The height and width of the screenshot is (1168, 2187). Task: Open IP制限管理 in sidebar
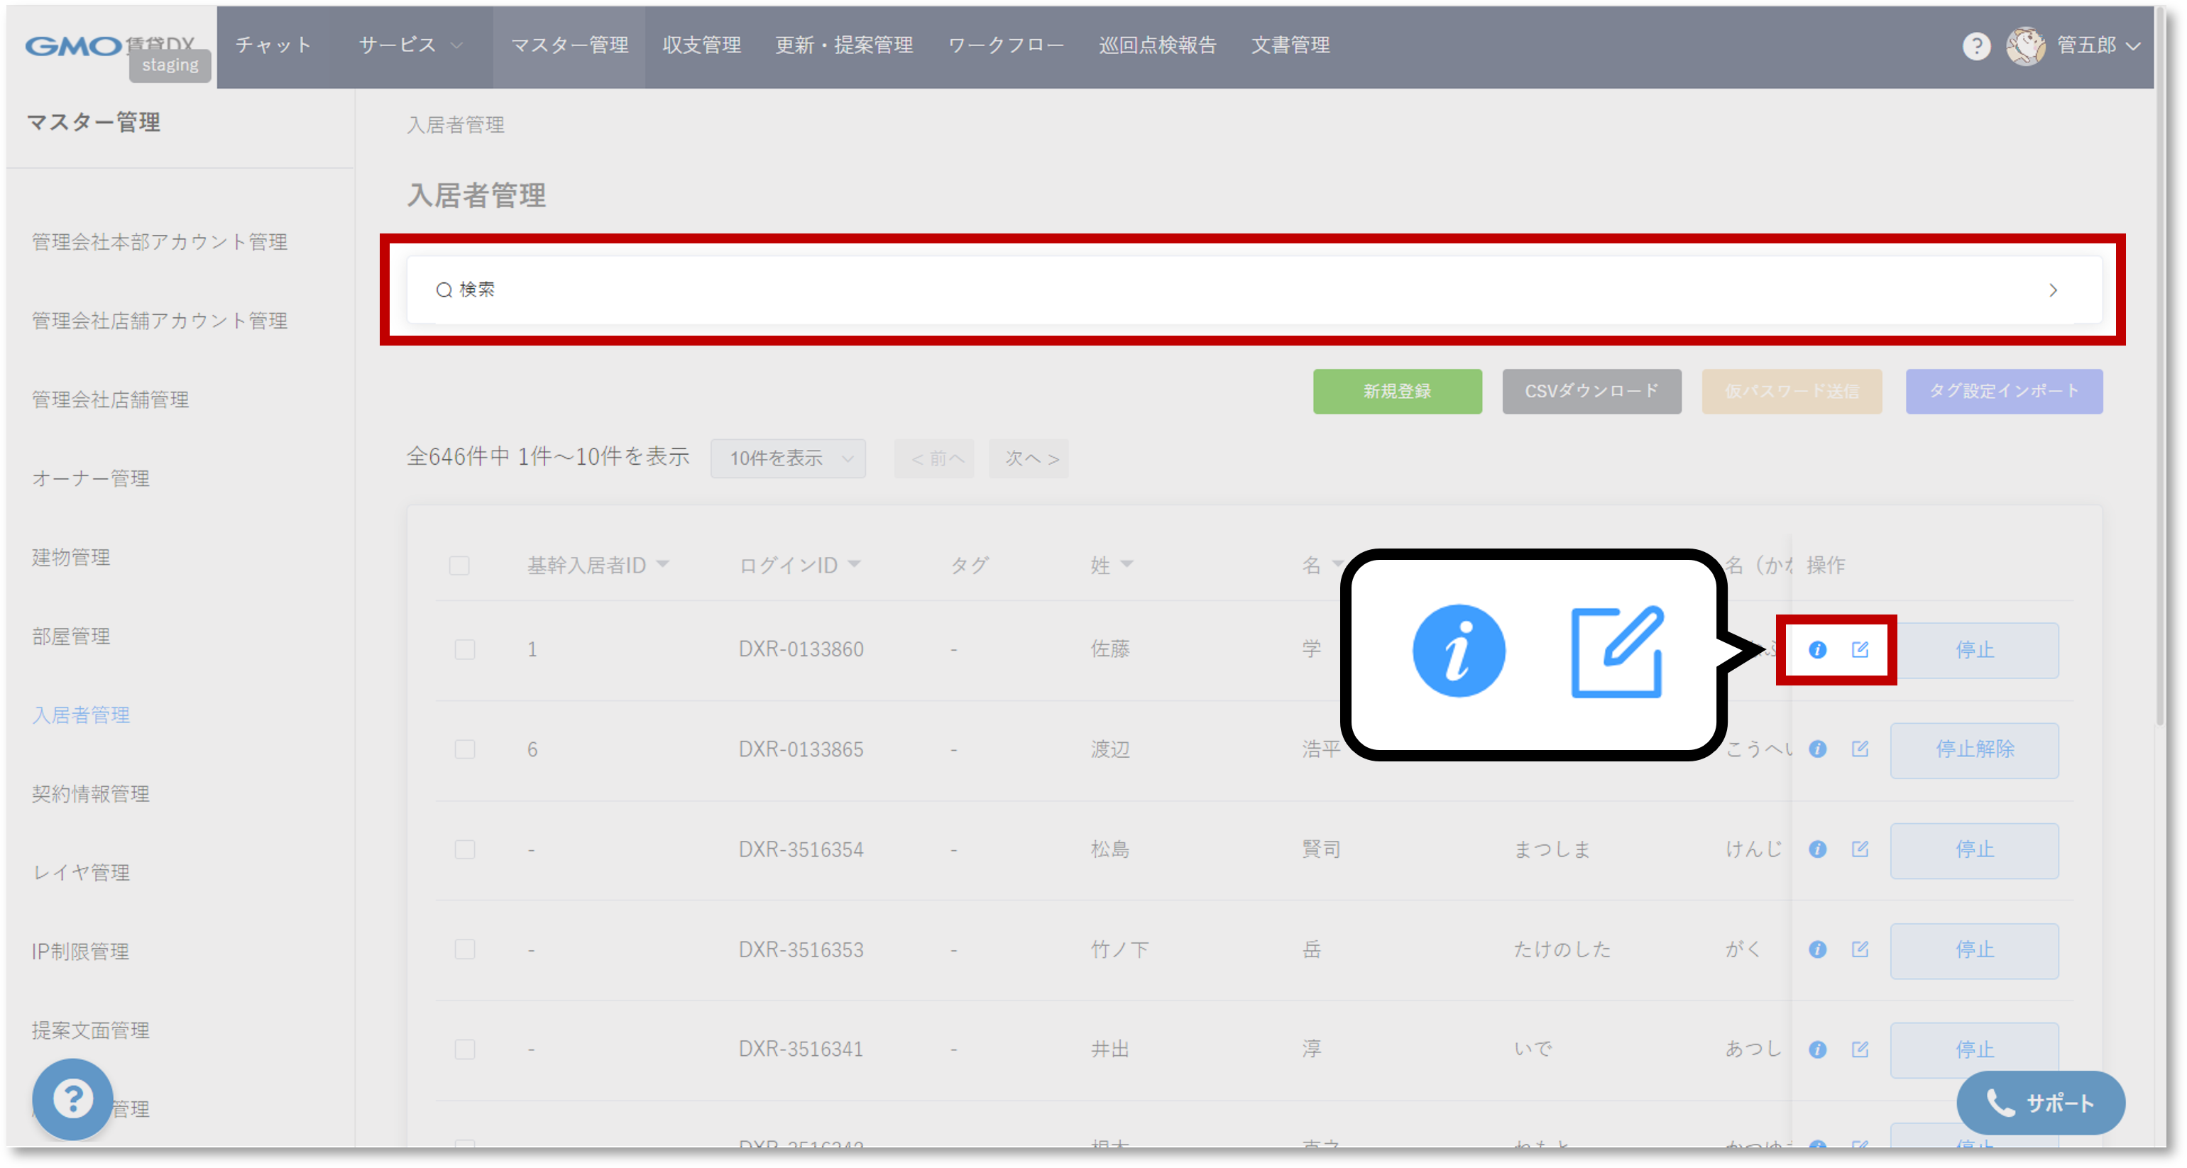pyautogui.click(x=81, y=952)
